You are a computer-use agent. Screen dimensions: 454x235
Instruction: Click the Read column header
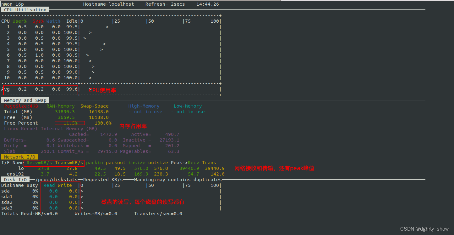[49, 185]
